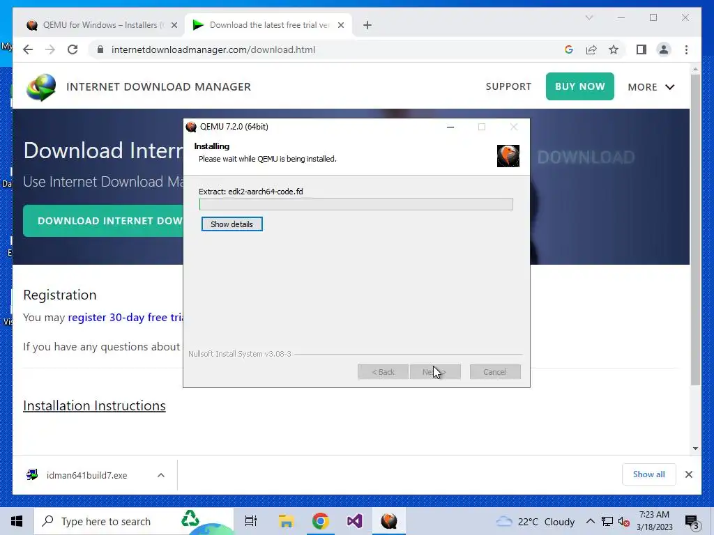Click the Google icon in address bar
The image size is (714, 535).
click(569, 49)
